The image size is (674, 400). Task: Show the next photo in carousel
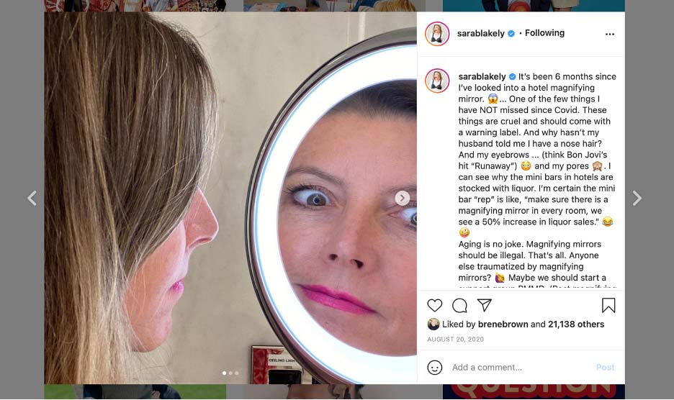coord(403,198)
